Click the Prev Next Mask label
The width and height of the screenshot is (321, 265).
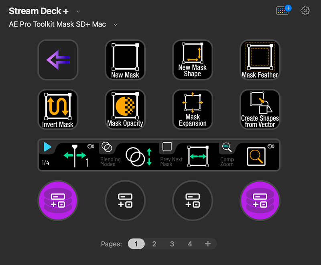pyautogui.click(x=171, y=162)
